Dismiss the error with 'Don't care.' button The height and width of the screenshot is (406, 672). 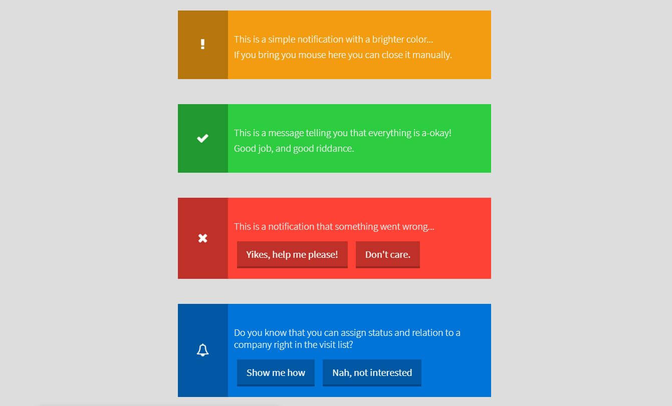tap(387, 254)
